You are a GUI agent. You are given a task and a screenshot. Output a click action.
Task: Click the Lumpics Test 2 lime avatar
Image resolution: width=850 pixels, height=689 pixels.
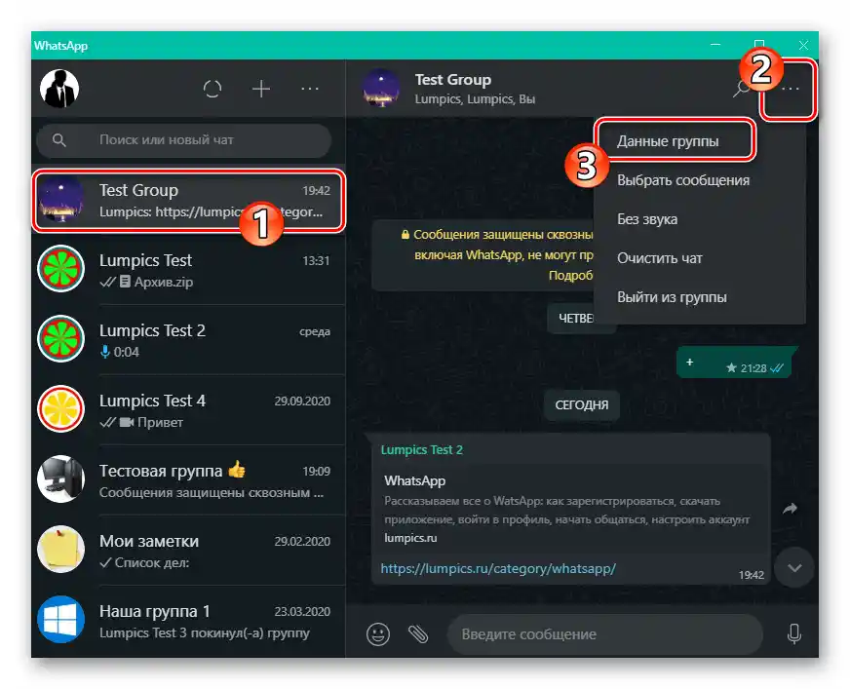coord(60,339)
